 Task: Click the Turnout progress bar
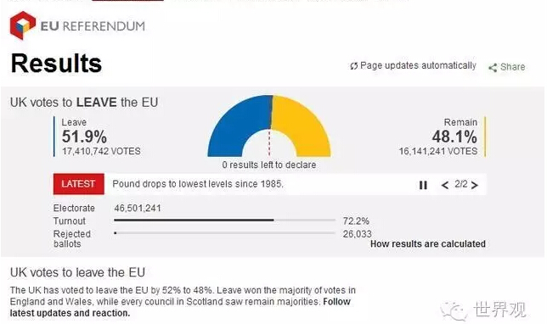tap(224, 221)
